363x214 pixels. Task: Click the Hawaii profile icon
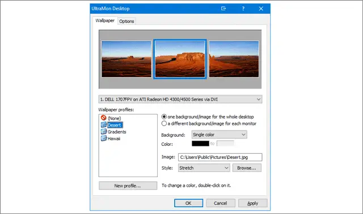(x=103, y=139)
